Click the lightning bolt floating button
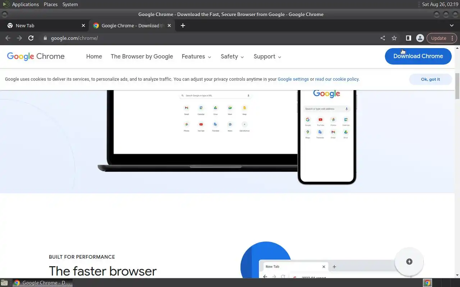 [409, 262]
